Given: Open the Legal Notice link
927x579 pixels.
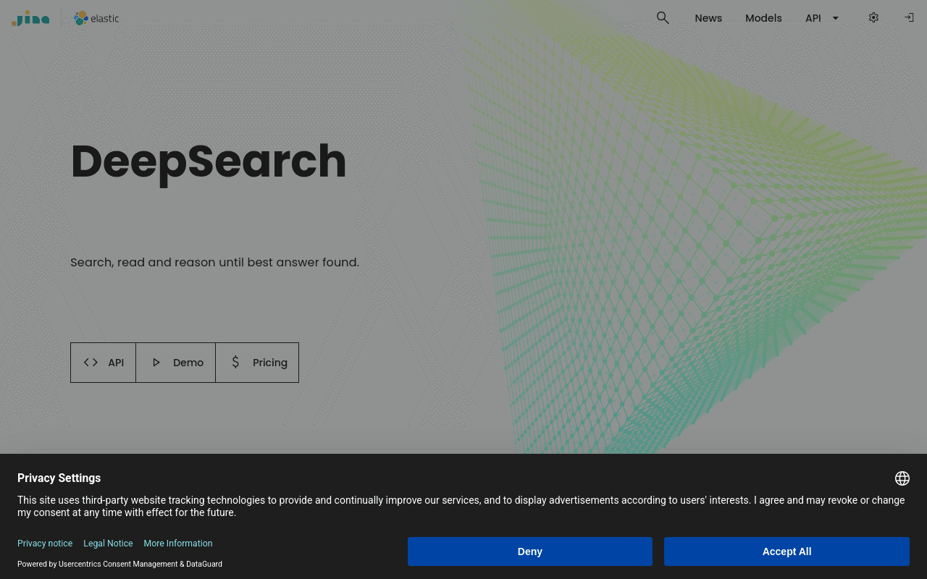Looking at the screenshot, I should click(108, 544).
